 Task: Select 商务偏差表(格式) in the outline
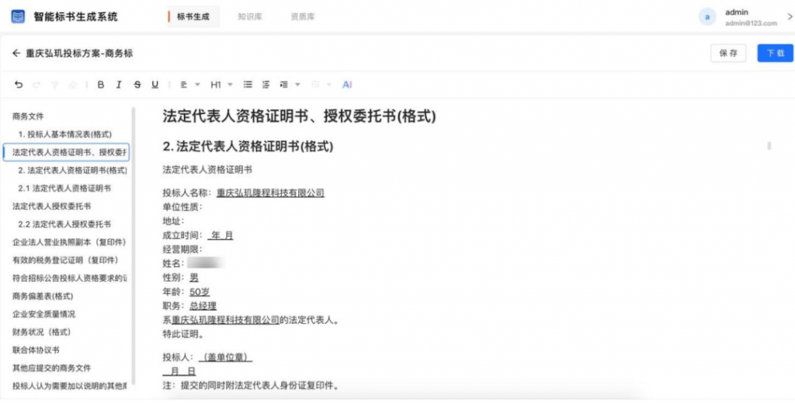(x=43, y=296)
